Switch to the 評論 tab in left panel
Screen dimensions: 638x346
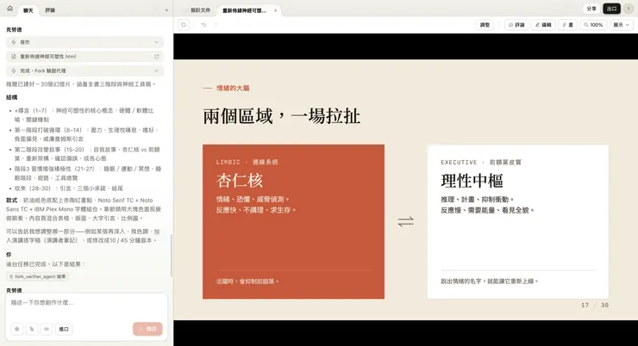click(50, 10)
